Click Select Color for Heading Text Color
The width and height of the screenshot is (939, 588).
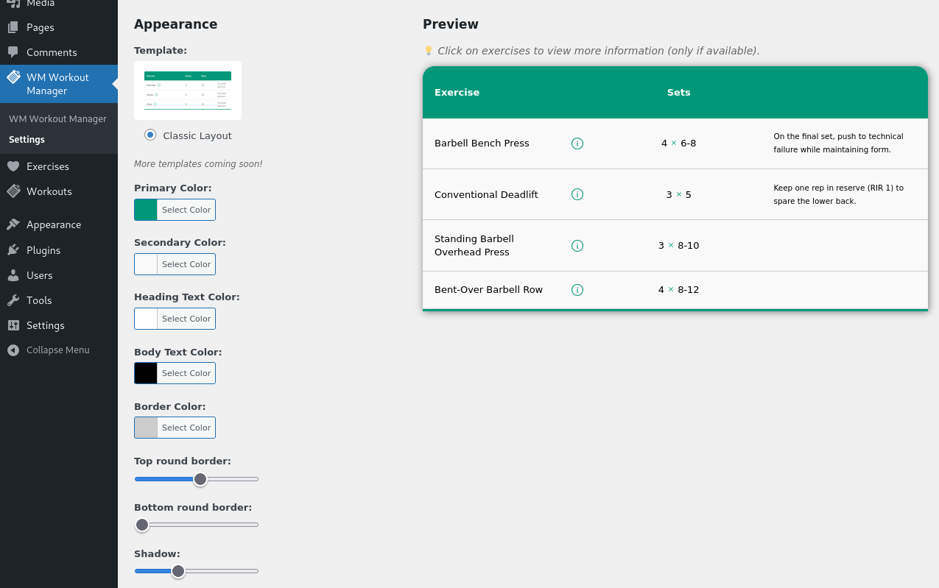(186, 319)
